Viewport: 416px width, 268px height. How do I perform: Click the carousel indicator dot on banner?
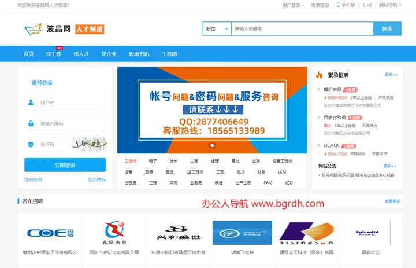click(212, 145)
